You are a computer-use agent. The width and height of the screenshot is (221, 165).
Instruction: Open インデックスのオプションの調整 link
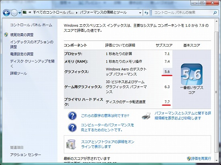pyautogui.click(x=32, y=44)
